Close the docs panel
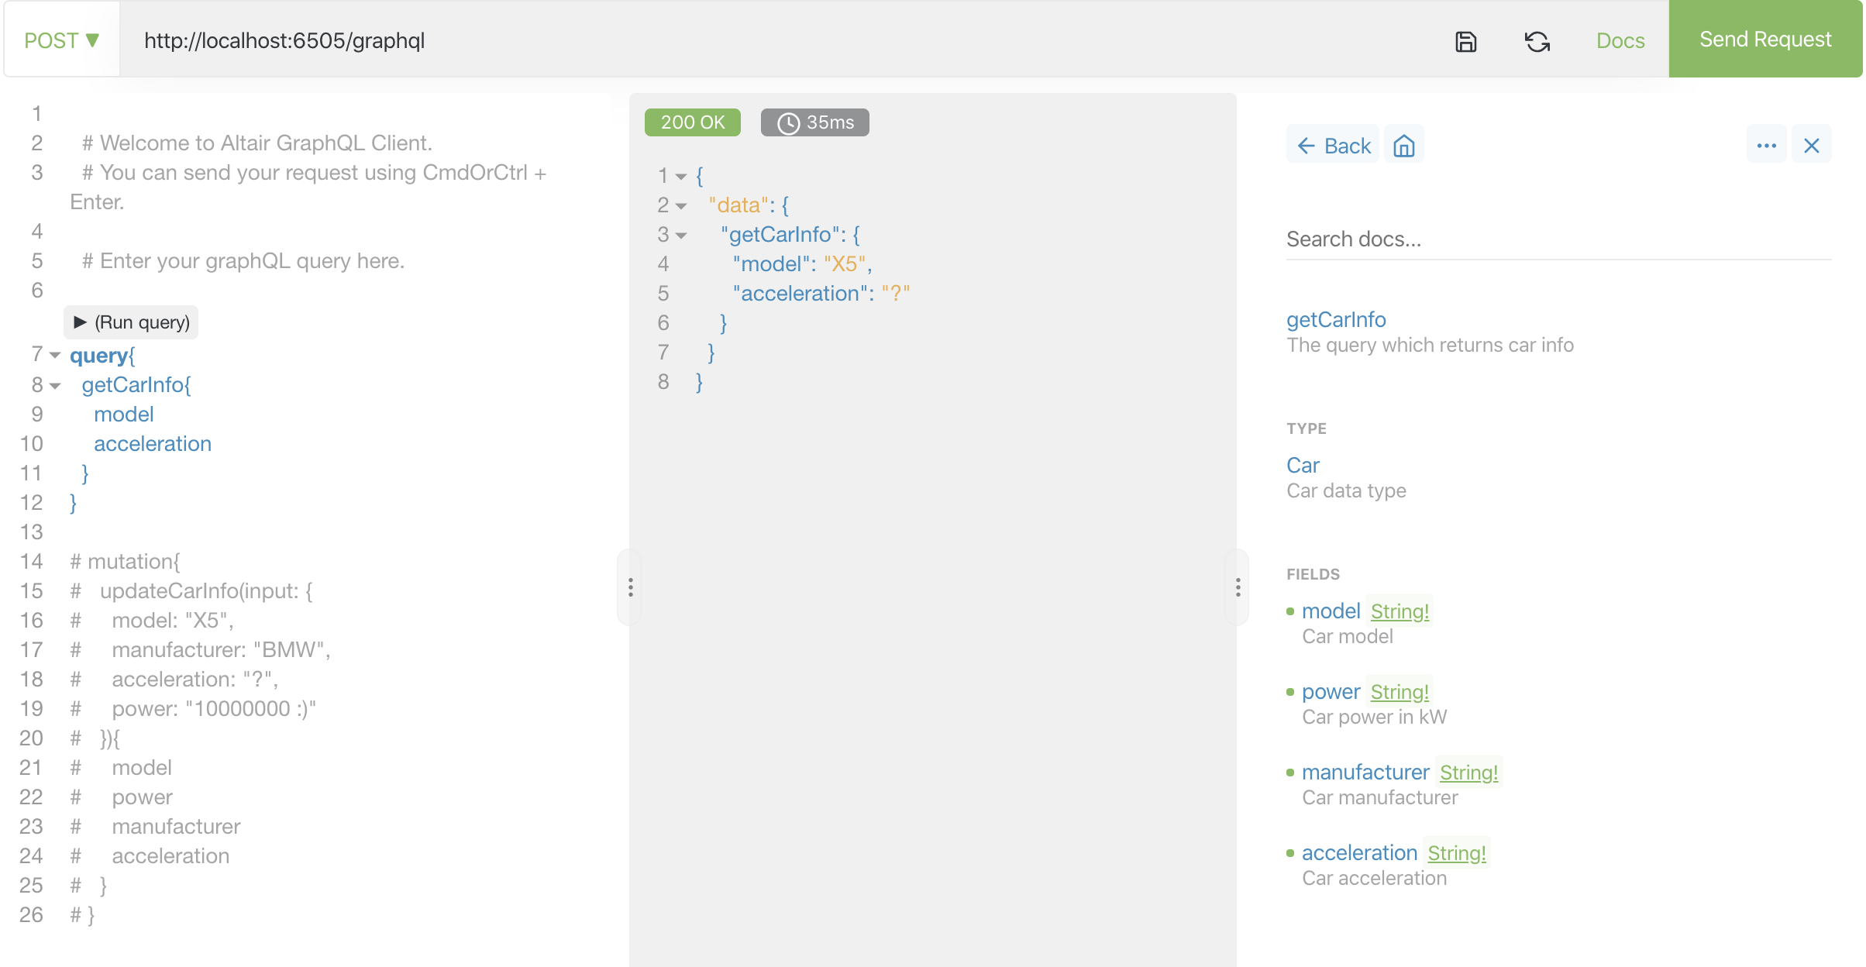This screenshot has width=1866, height=967. (x=1811, y=146)
